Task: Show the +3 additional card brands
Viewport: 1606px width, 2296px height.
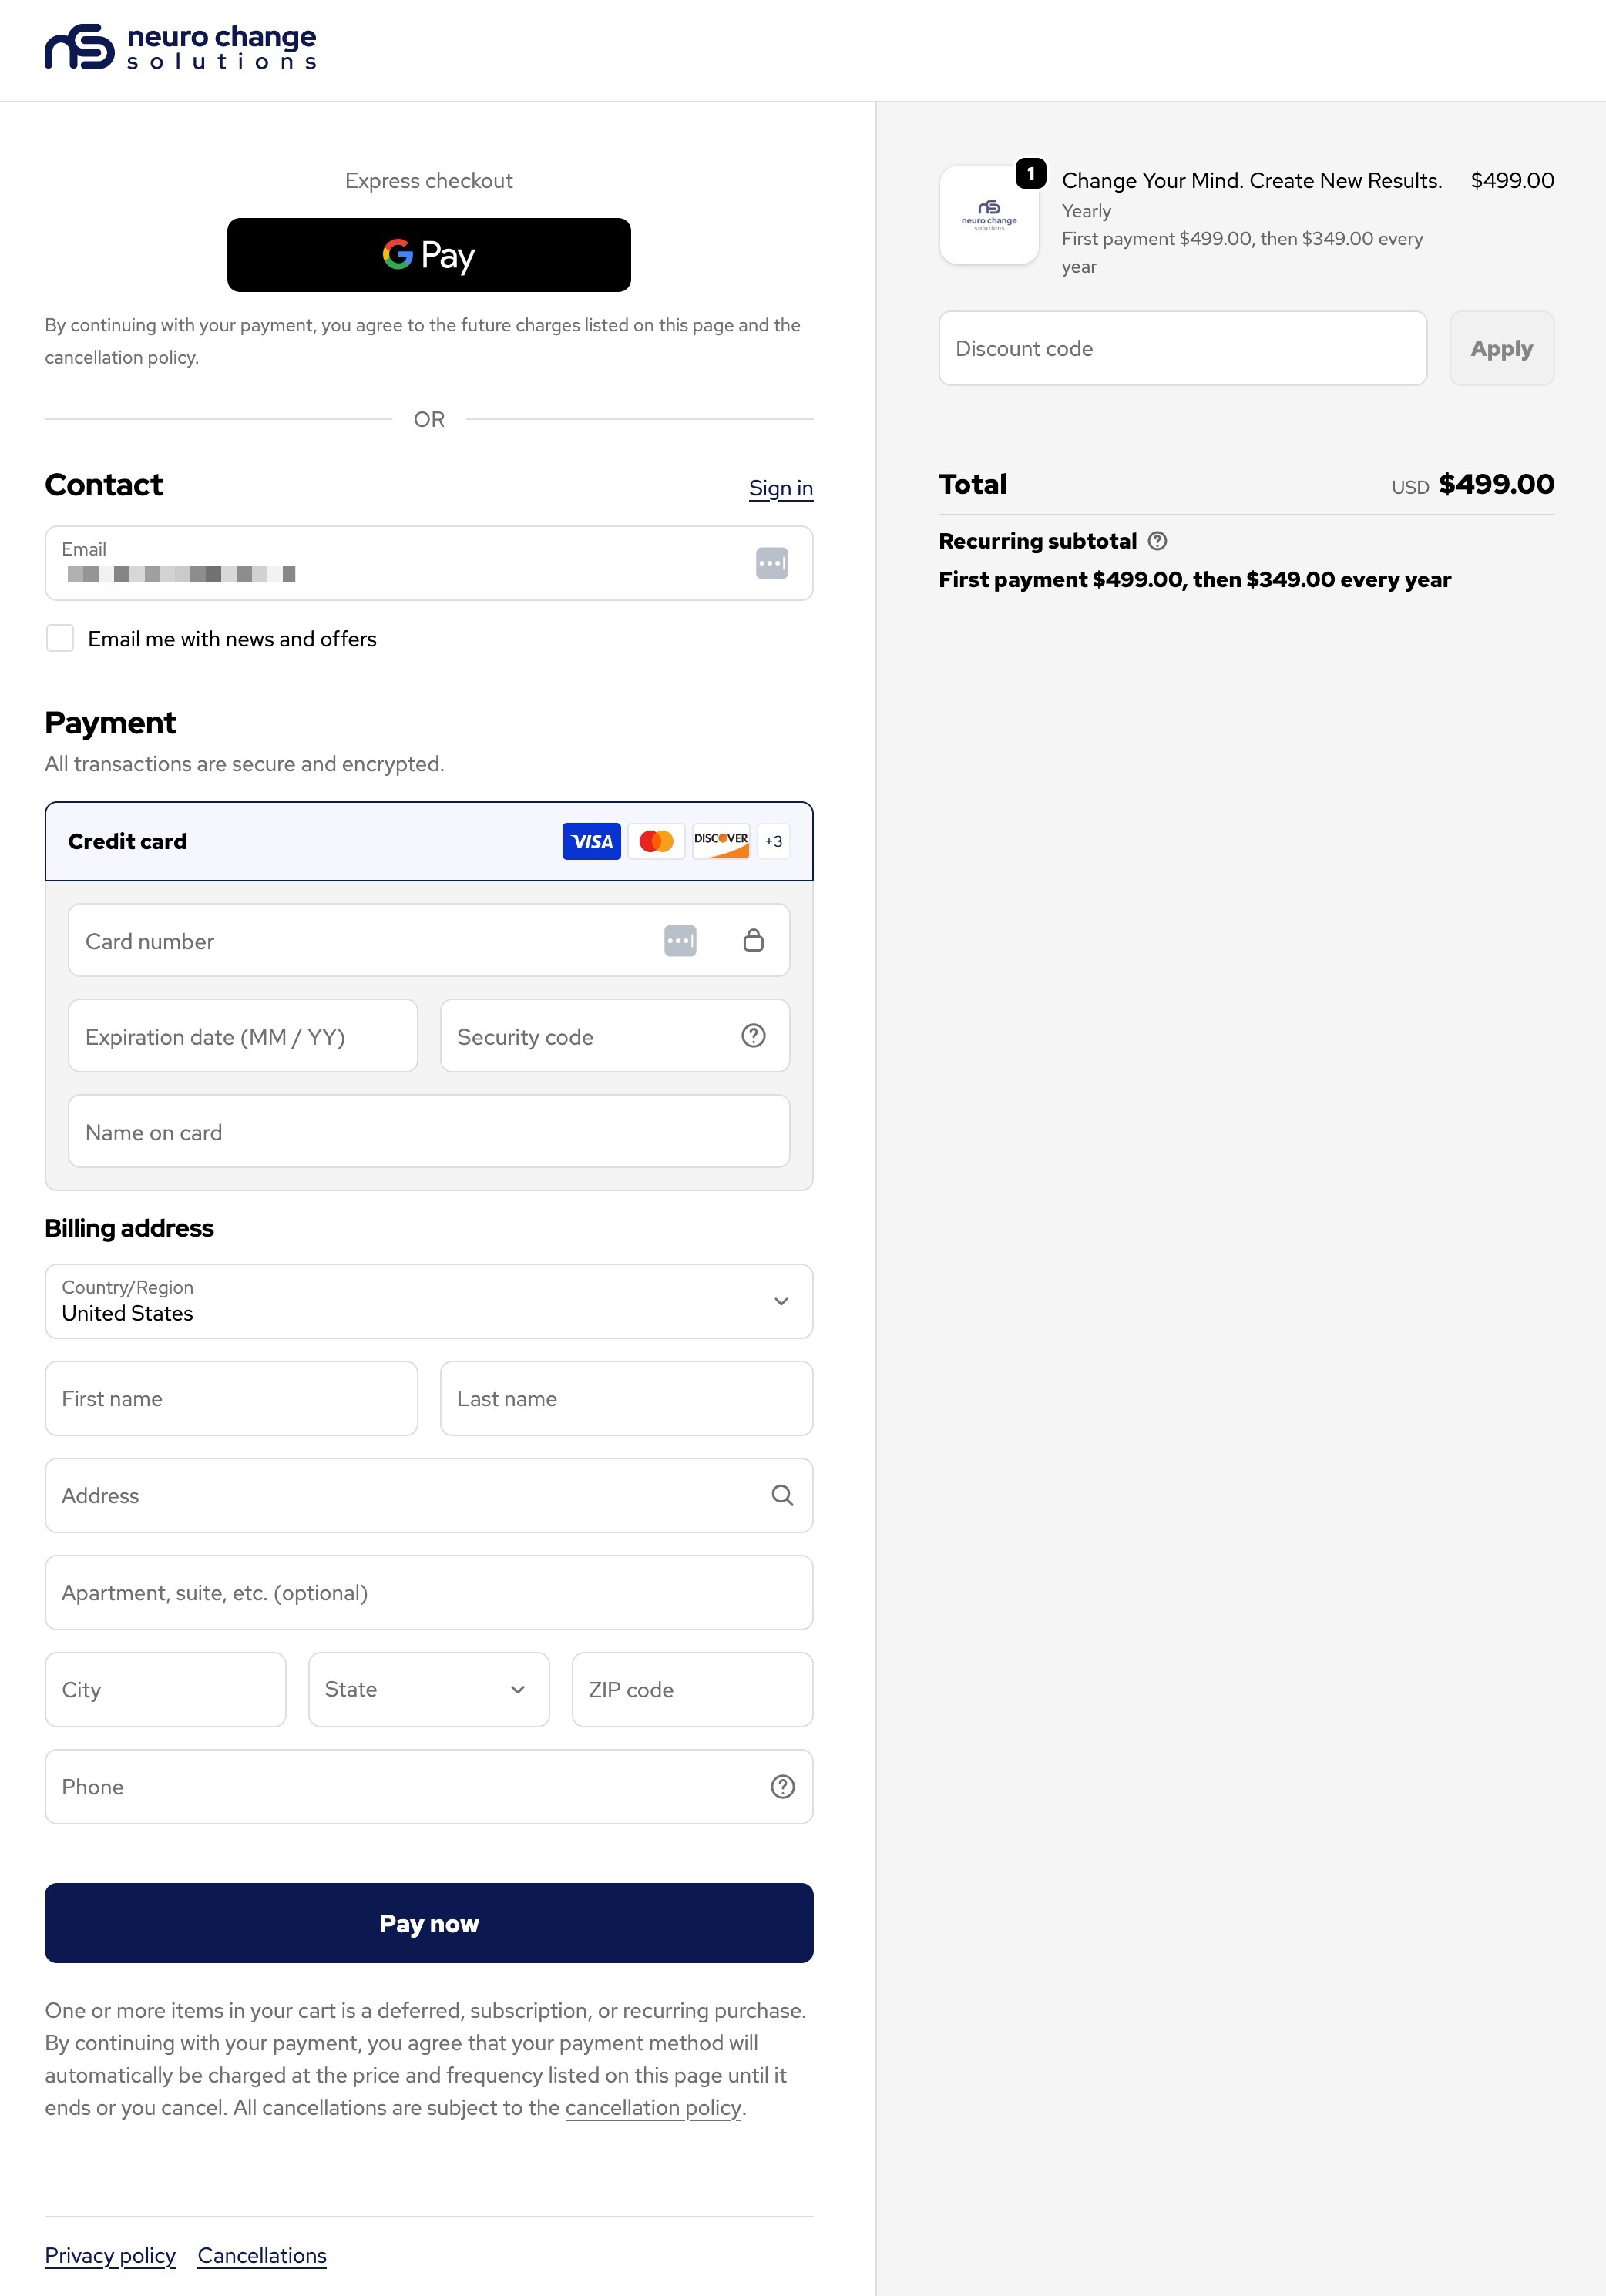Action: tap(773, 841)
